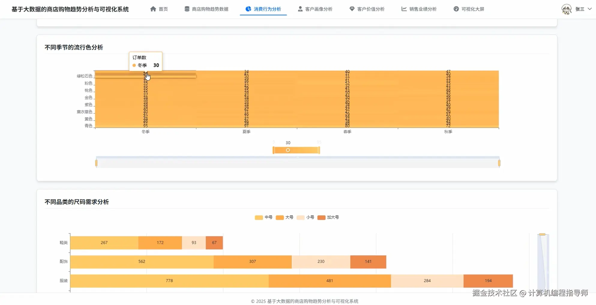Click the 金色 axis label
596x305 pixels.
[x=88, y=98]
